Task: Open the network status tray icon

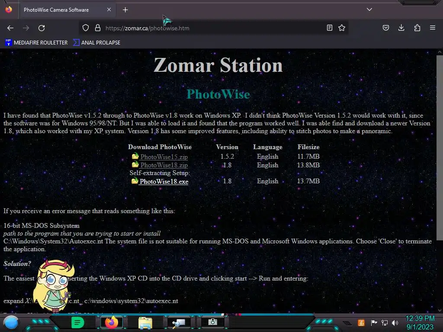Action: tap(385, 322)
